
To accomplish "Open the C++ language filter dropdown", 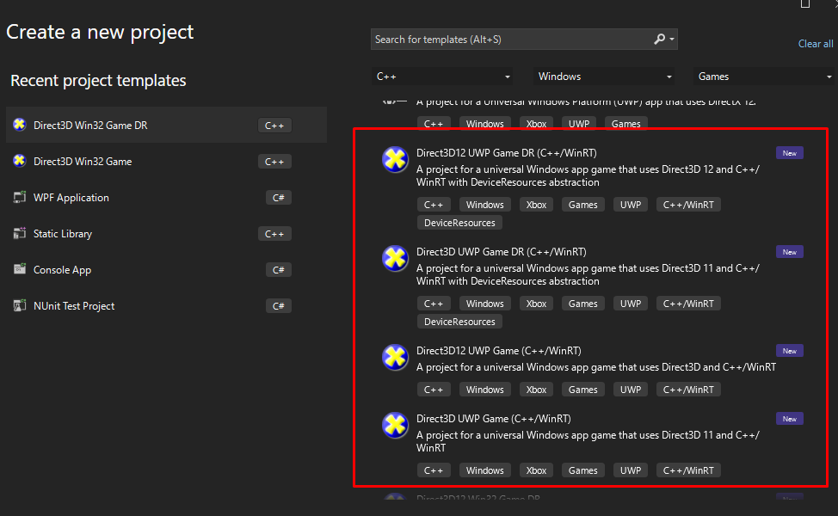I will coord(443,77).
